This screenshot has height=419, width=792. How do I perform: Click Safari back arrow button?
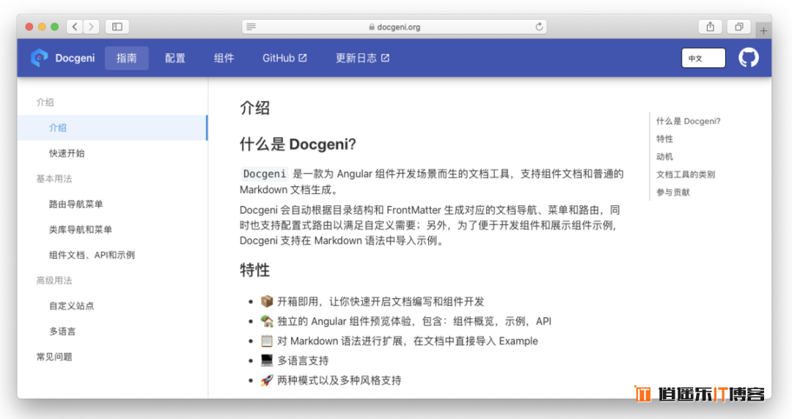point(75,27)
